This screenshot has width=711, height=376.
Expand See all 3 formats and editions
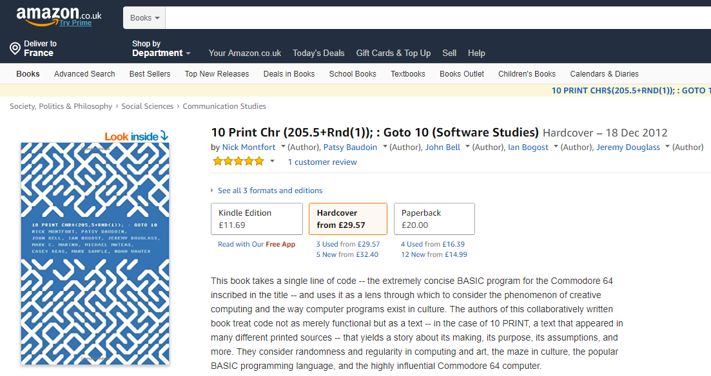(270, 191)
